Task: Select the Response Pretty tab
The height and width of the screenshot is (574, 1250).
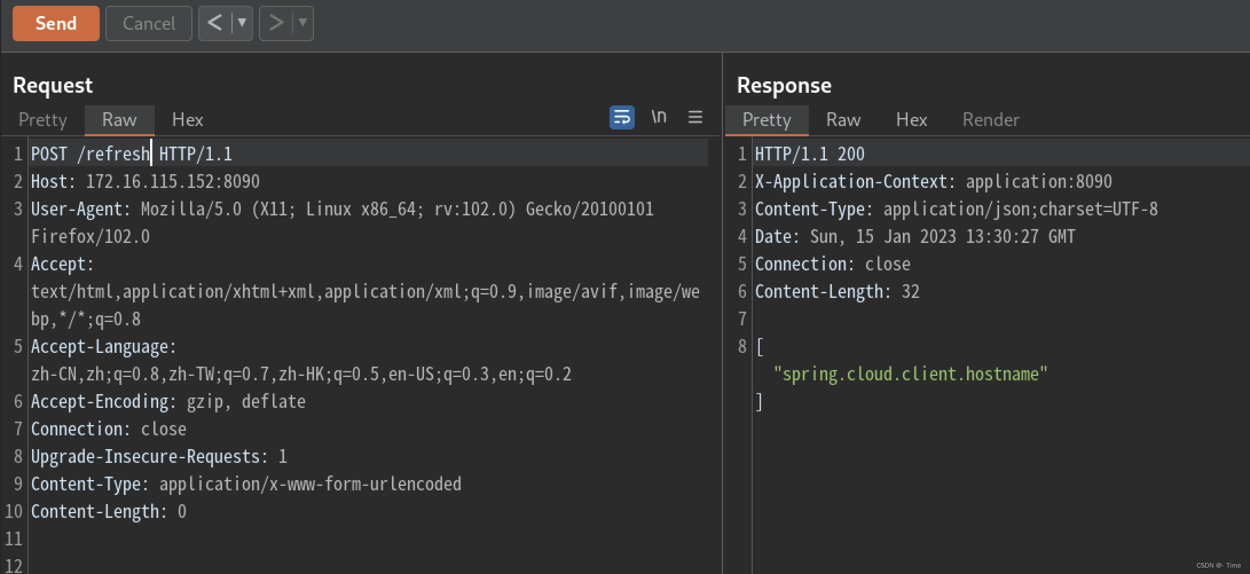Action: [766, 120]
